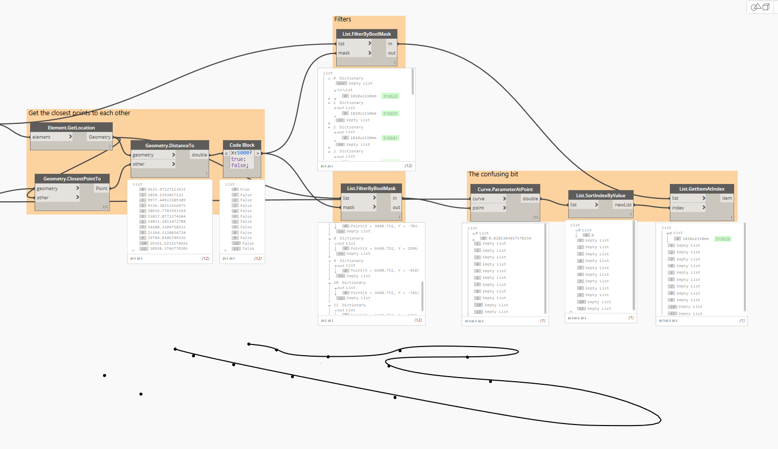Open geometry port chevron on Geometry.DistanceTo
Screen dimensions: 778x449
tap(173, 155)
